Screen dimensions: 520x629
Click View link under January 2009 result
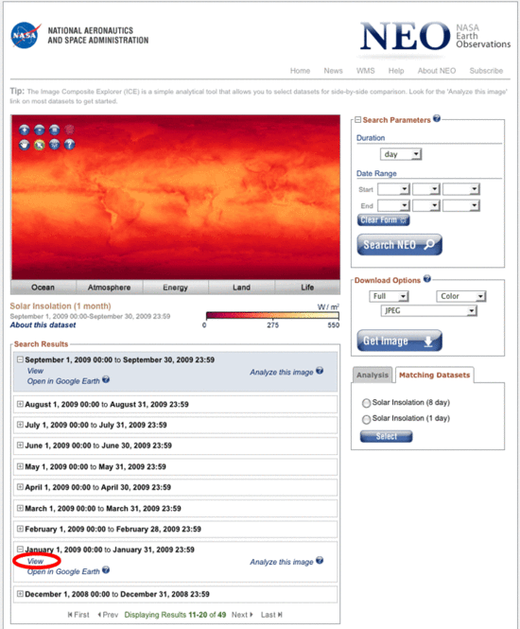pos(35,561)
